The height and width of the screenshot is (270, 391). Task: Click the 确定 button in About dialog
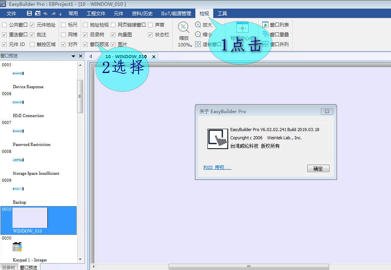pos(318,169)
